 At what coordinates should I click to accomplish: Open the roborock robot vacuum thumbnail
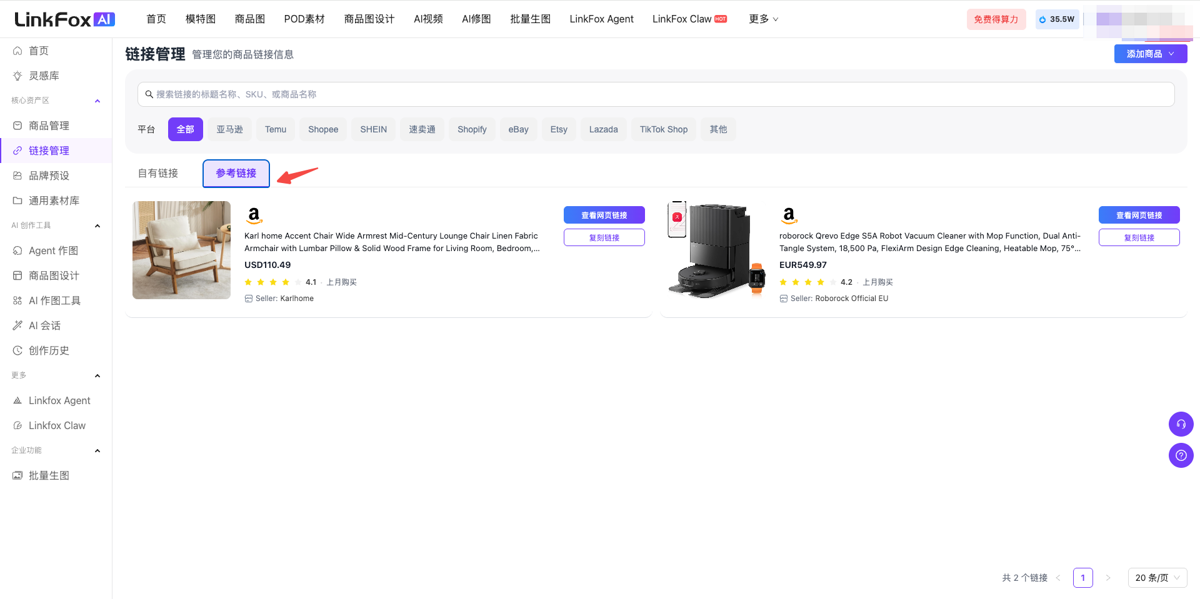click(716, 250)
